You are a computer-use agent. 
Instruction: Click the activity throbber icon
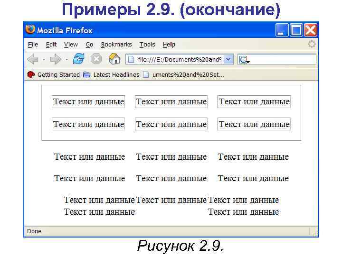click(x=312, y=44)
